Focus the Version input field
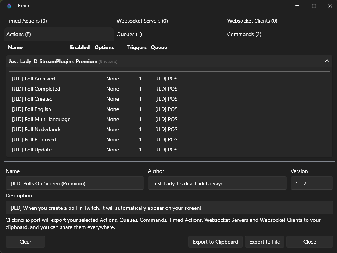 [311, 183]
